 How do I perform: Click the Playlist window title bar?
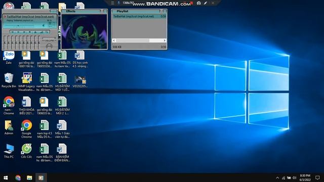point(136,11)
